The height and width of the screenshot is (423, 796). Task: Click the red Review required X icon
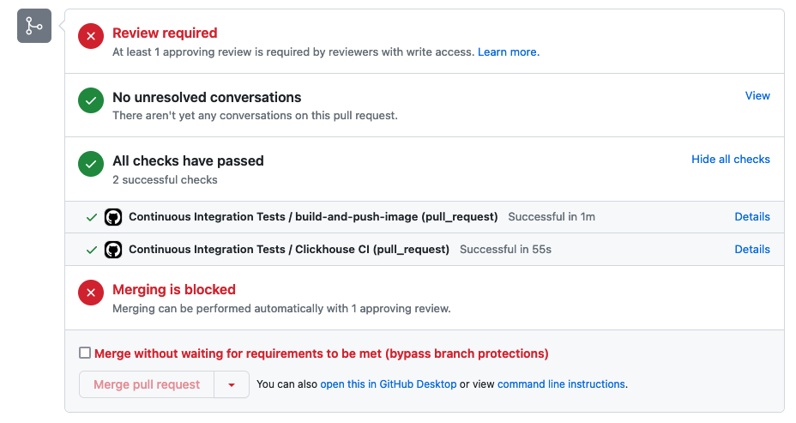[91, 37]
